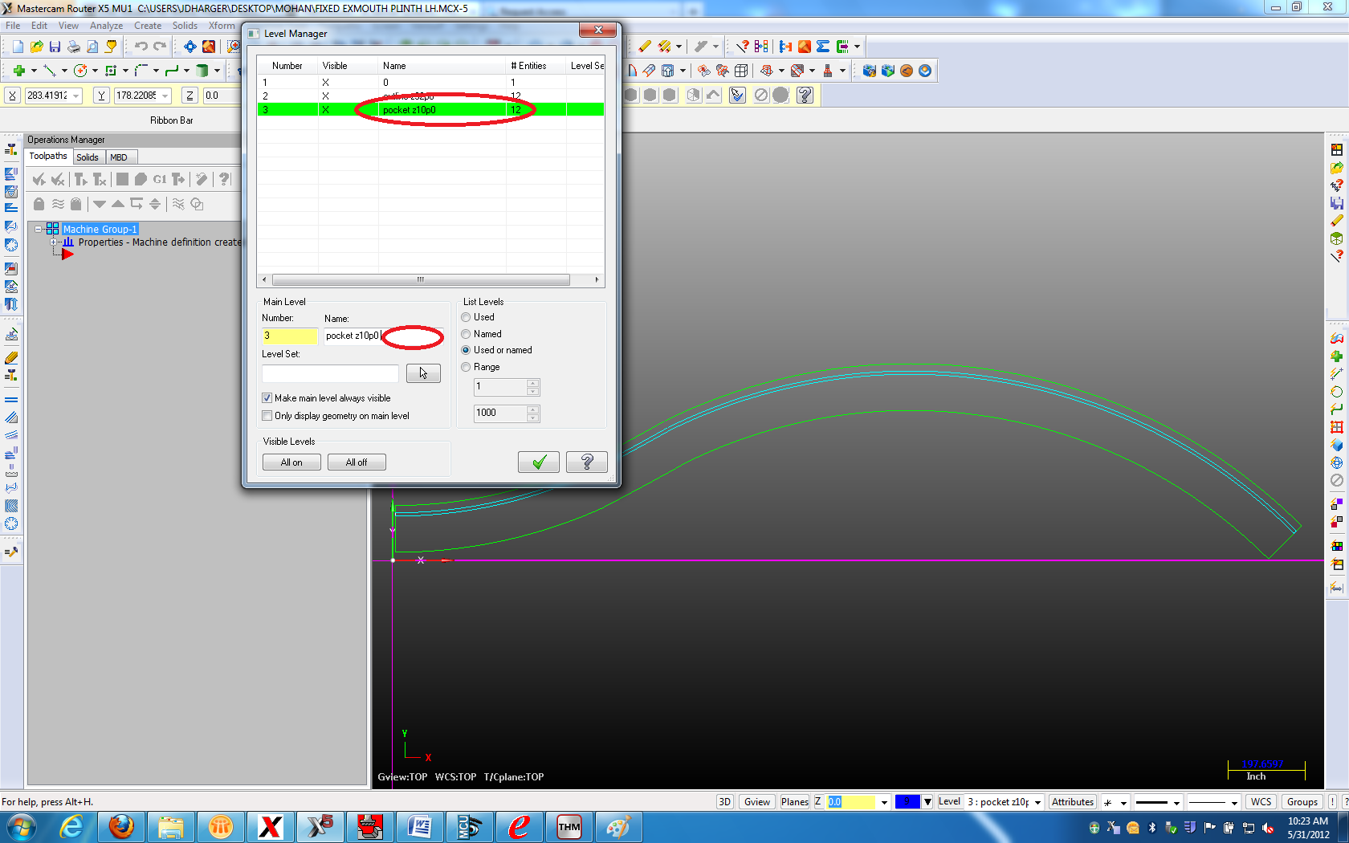Click the Save file icon in toolbar
The image size is (1349, 843).
click(55, 47)
